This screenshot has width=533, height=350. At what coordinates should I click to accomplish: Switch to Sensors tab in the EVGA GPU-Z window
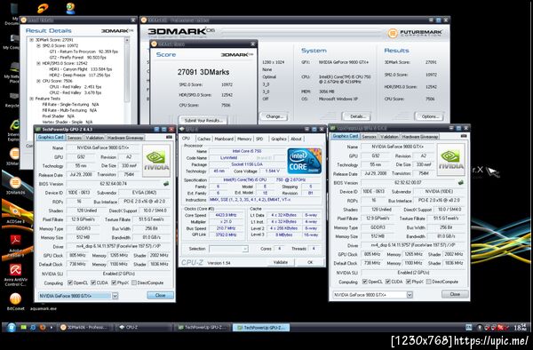point(75,138)
